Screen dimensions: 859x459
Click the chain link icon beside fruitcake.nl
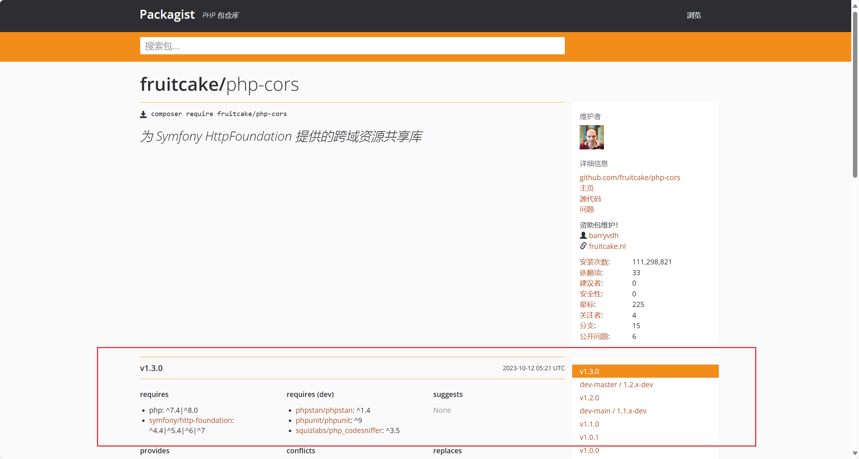click(583, 246)
